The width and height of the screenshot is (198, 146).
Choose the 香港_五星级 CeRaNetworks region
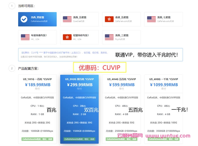(x=122, y=19)
